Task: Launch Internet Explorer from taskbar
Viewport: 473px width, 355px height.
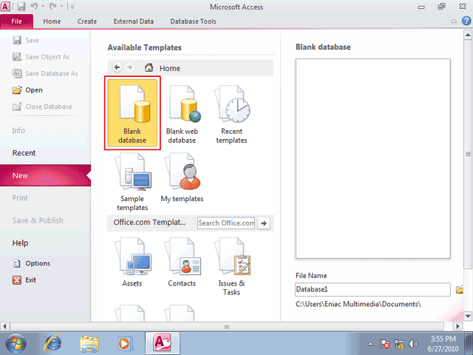Action: pyautogui.click(x=53, y=343)
